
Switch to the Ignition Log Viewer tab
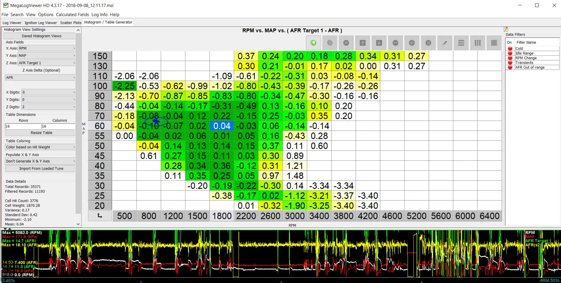41,23
